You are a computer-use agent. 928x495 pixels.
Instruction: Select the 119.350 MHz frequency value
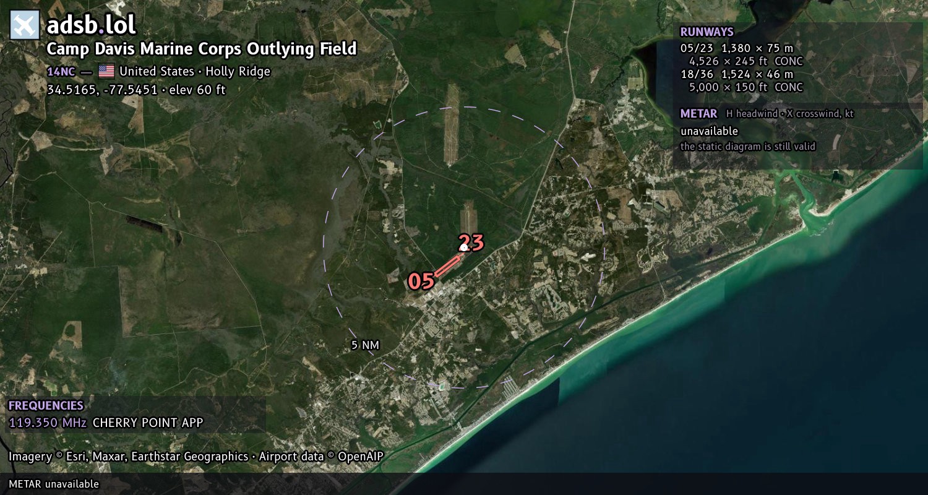click(48, 423)
